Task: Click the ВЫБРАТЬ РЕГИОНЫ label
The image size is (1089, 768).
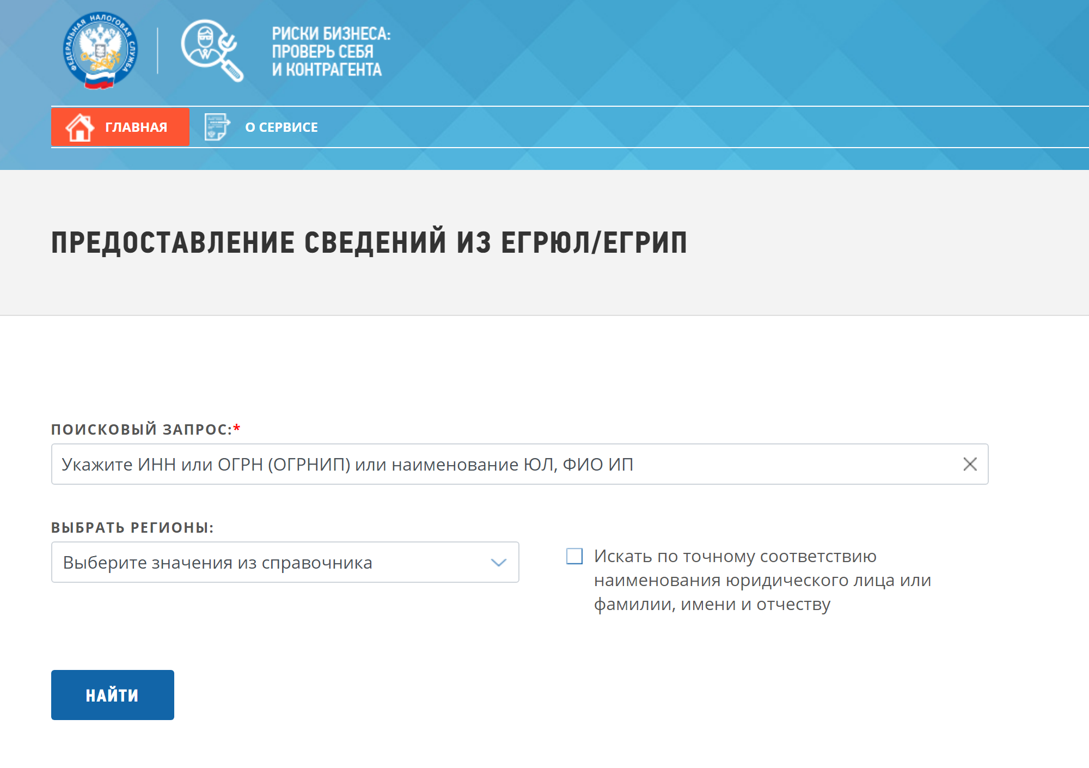Action: [132, 527]
